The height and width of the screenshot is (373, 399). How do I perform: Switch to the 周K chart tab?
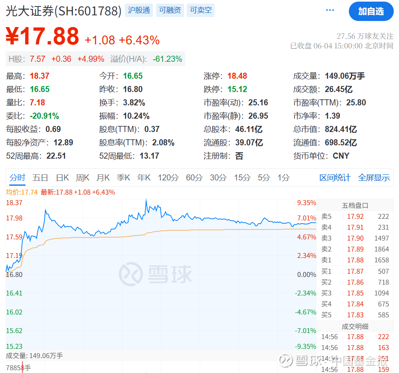(82, 177)
